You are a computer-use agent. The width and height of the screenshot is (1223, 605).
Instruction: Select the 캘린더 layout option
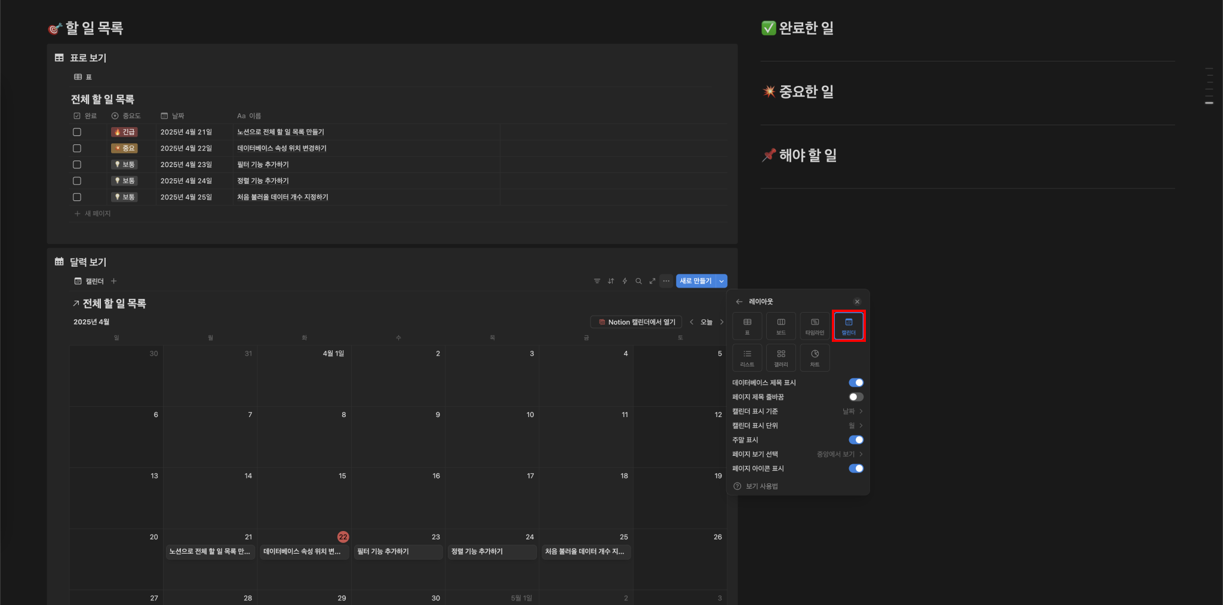click(x=849, y=326)
